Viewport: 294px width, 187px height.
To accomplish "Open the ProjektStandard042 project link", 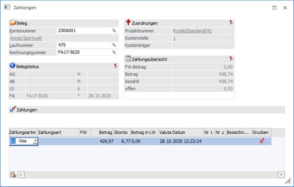I will coord(192,30).
